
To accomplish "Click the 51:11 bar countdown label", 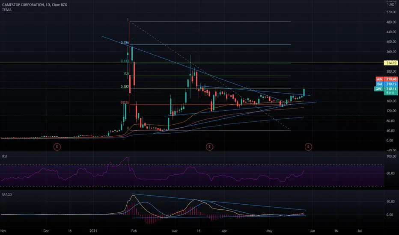I will pos(391,93).
